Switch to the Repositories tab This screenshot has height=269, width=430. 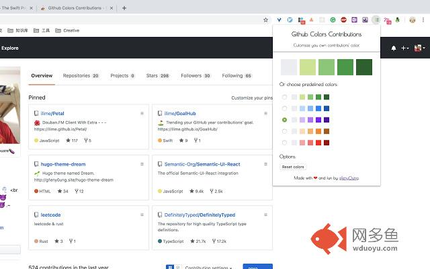pyautogui.click(x=81, y=75)
